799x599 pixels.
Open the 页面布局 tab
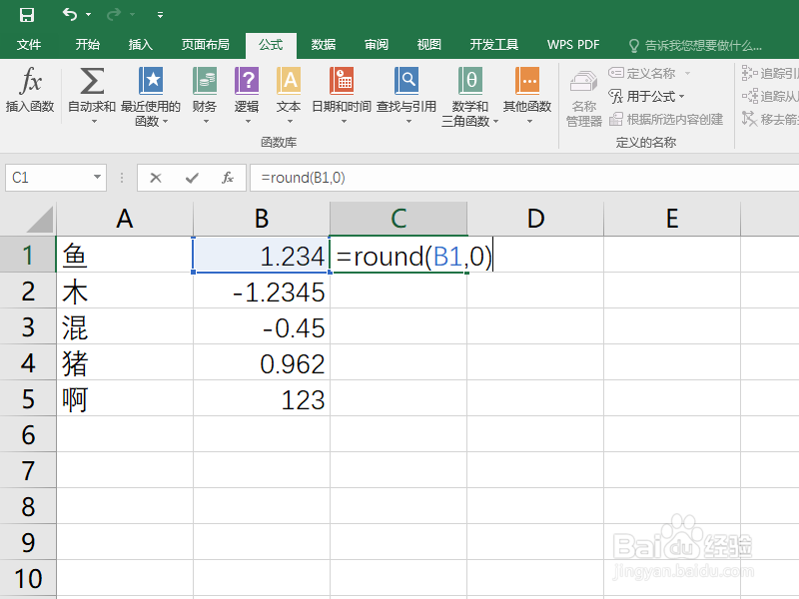coord(206,45)
